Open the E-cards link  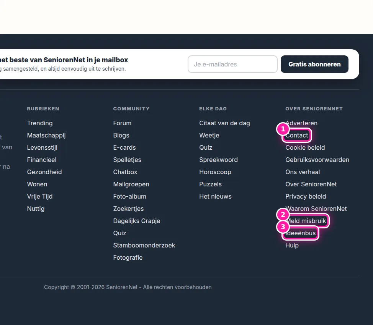point(124,147)
